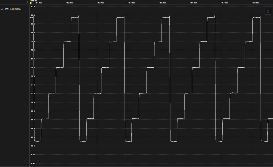The height and width of the screenshot is (167, 273).
Task: Click the +0.2 ms time ruler label
Action: (69, 3)
